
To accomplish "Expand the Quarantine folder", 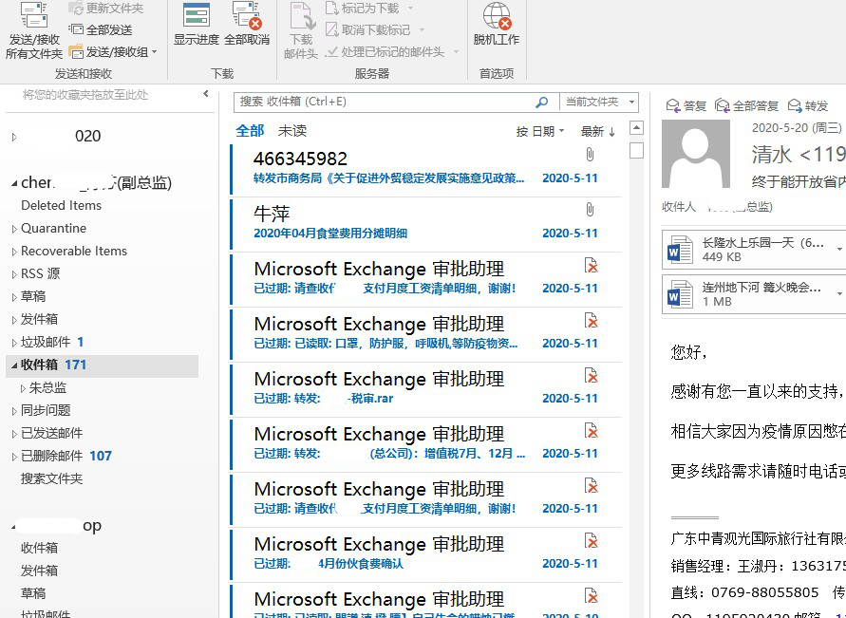I will point(14,229).
